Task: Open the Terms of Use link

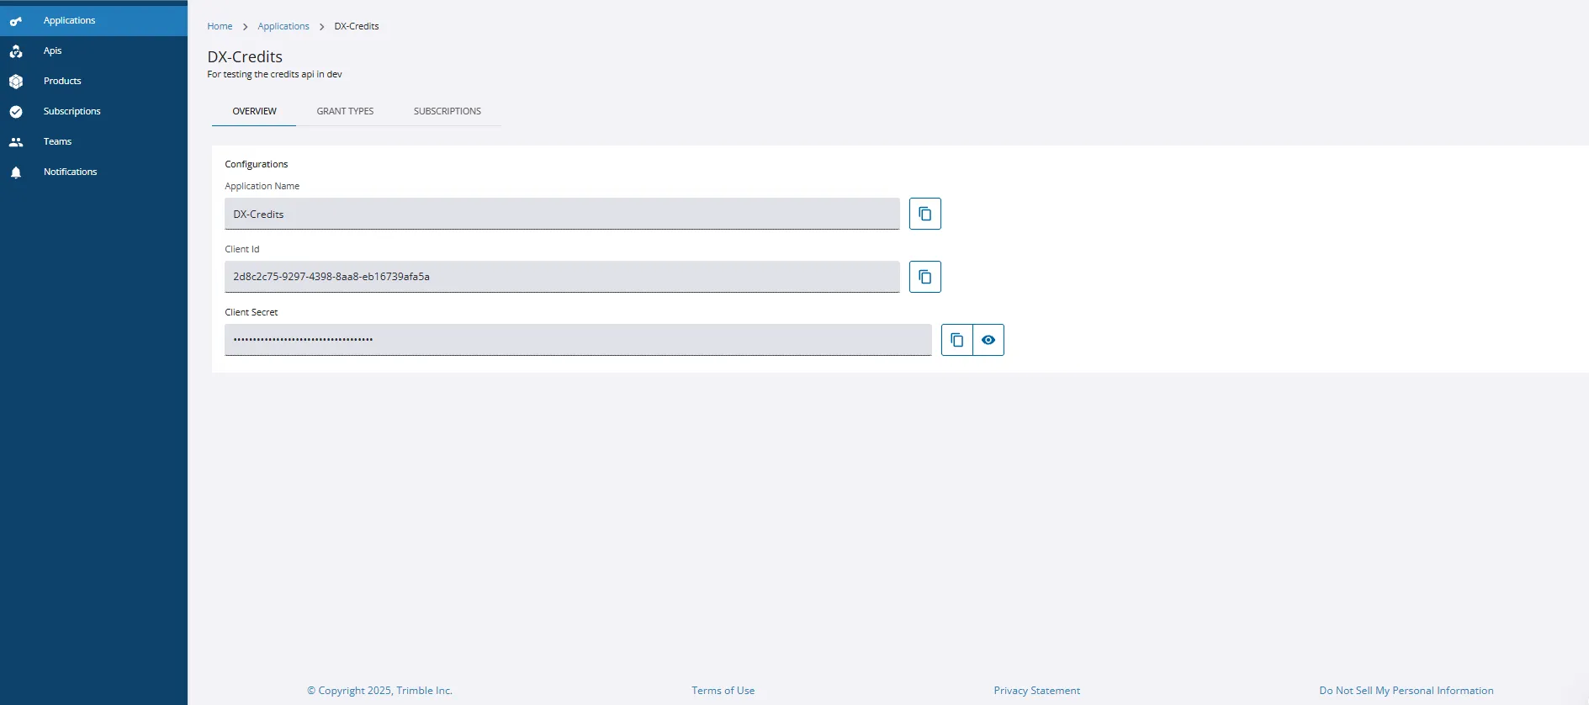Action: pyautogui.click(x=723, y=691)
